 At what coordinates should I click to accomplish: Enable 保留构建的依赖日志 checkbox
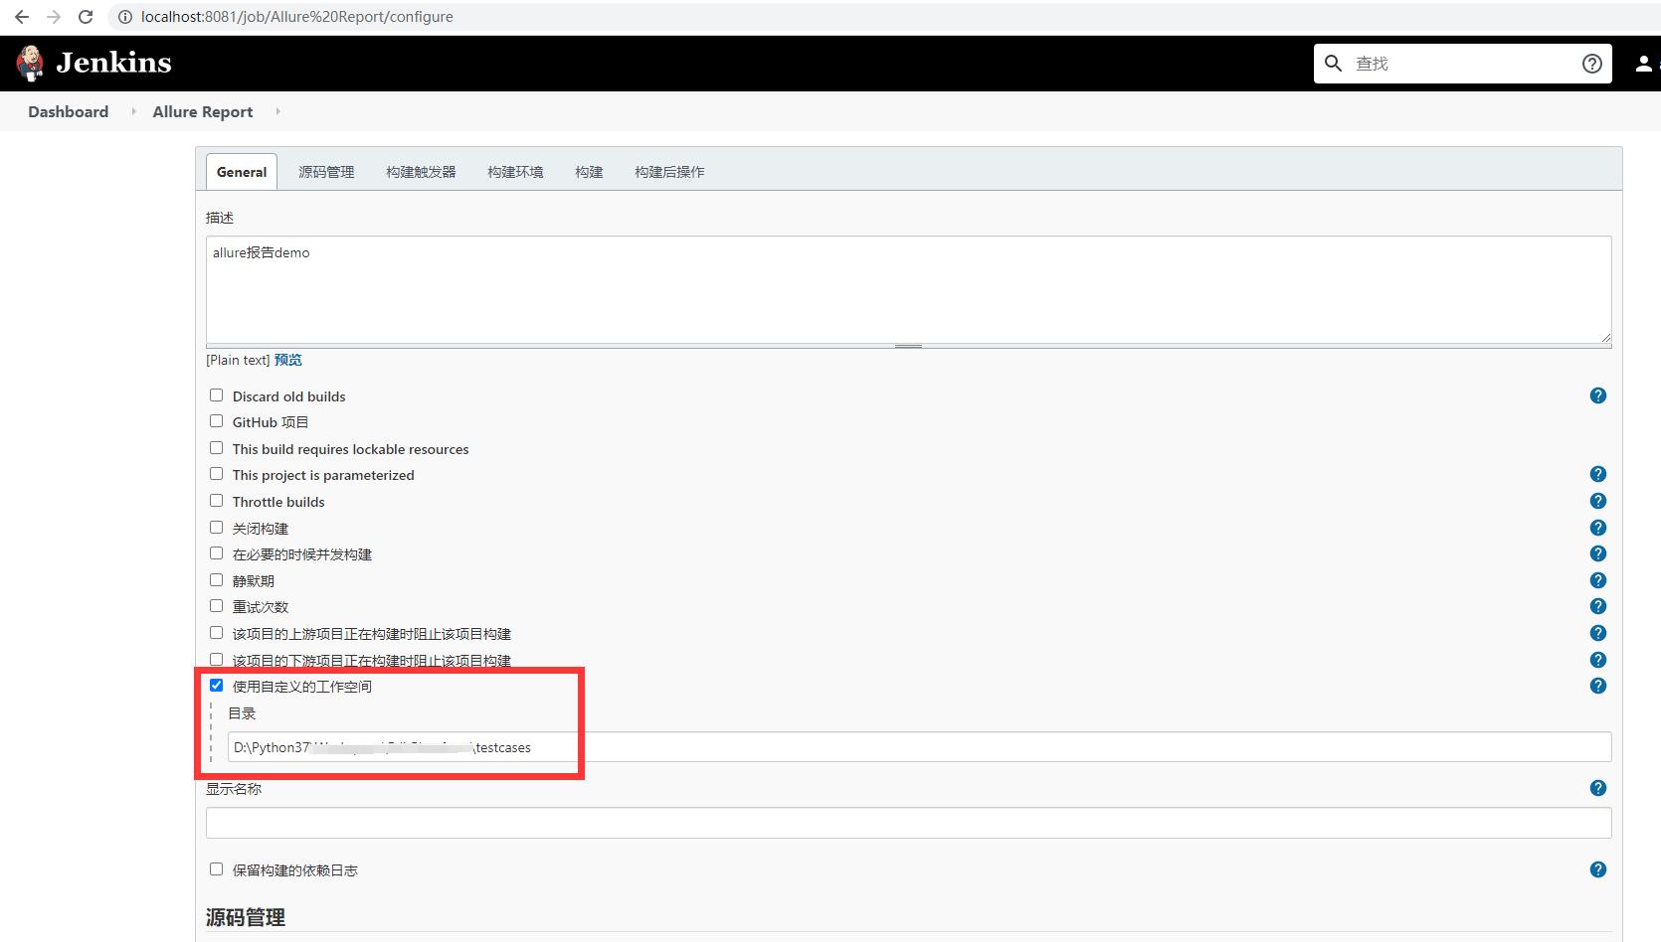(216, 869)
